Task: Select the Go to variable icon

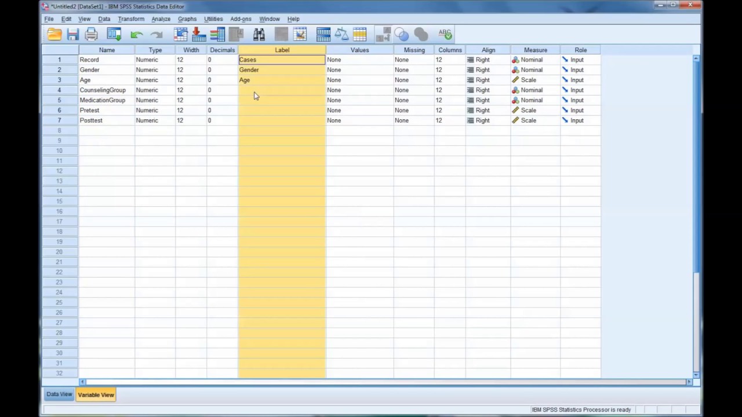Action: click(199, 35)
